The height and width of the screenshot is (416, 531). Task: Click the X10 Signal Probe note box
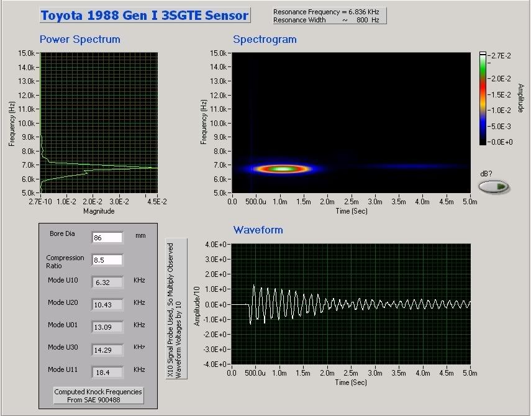coord(175,308)
